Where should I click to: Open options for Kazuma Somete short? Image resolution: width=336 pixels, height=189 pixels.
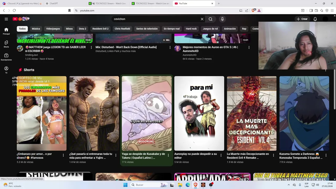coord(326,155)
